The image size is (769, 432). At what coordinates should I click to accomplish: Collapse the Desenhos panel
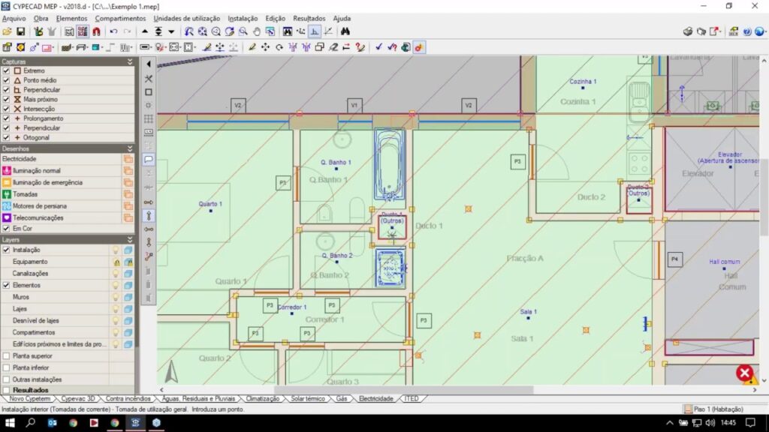point(130,148)
